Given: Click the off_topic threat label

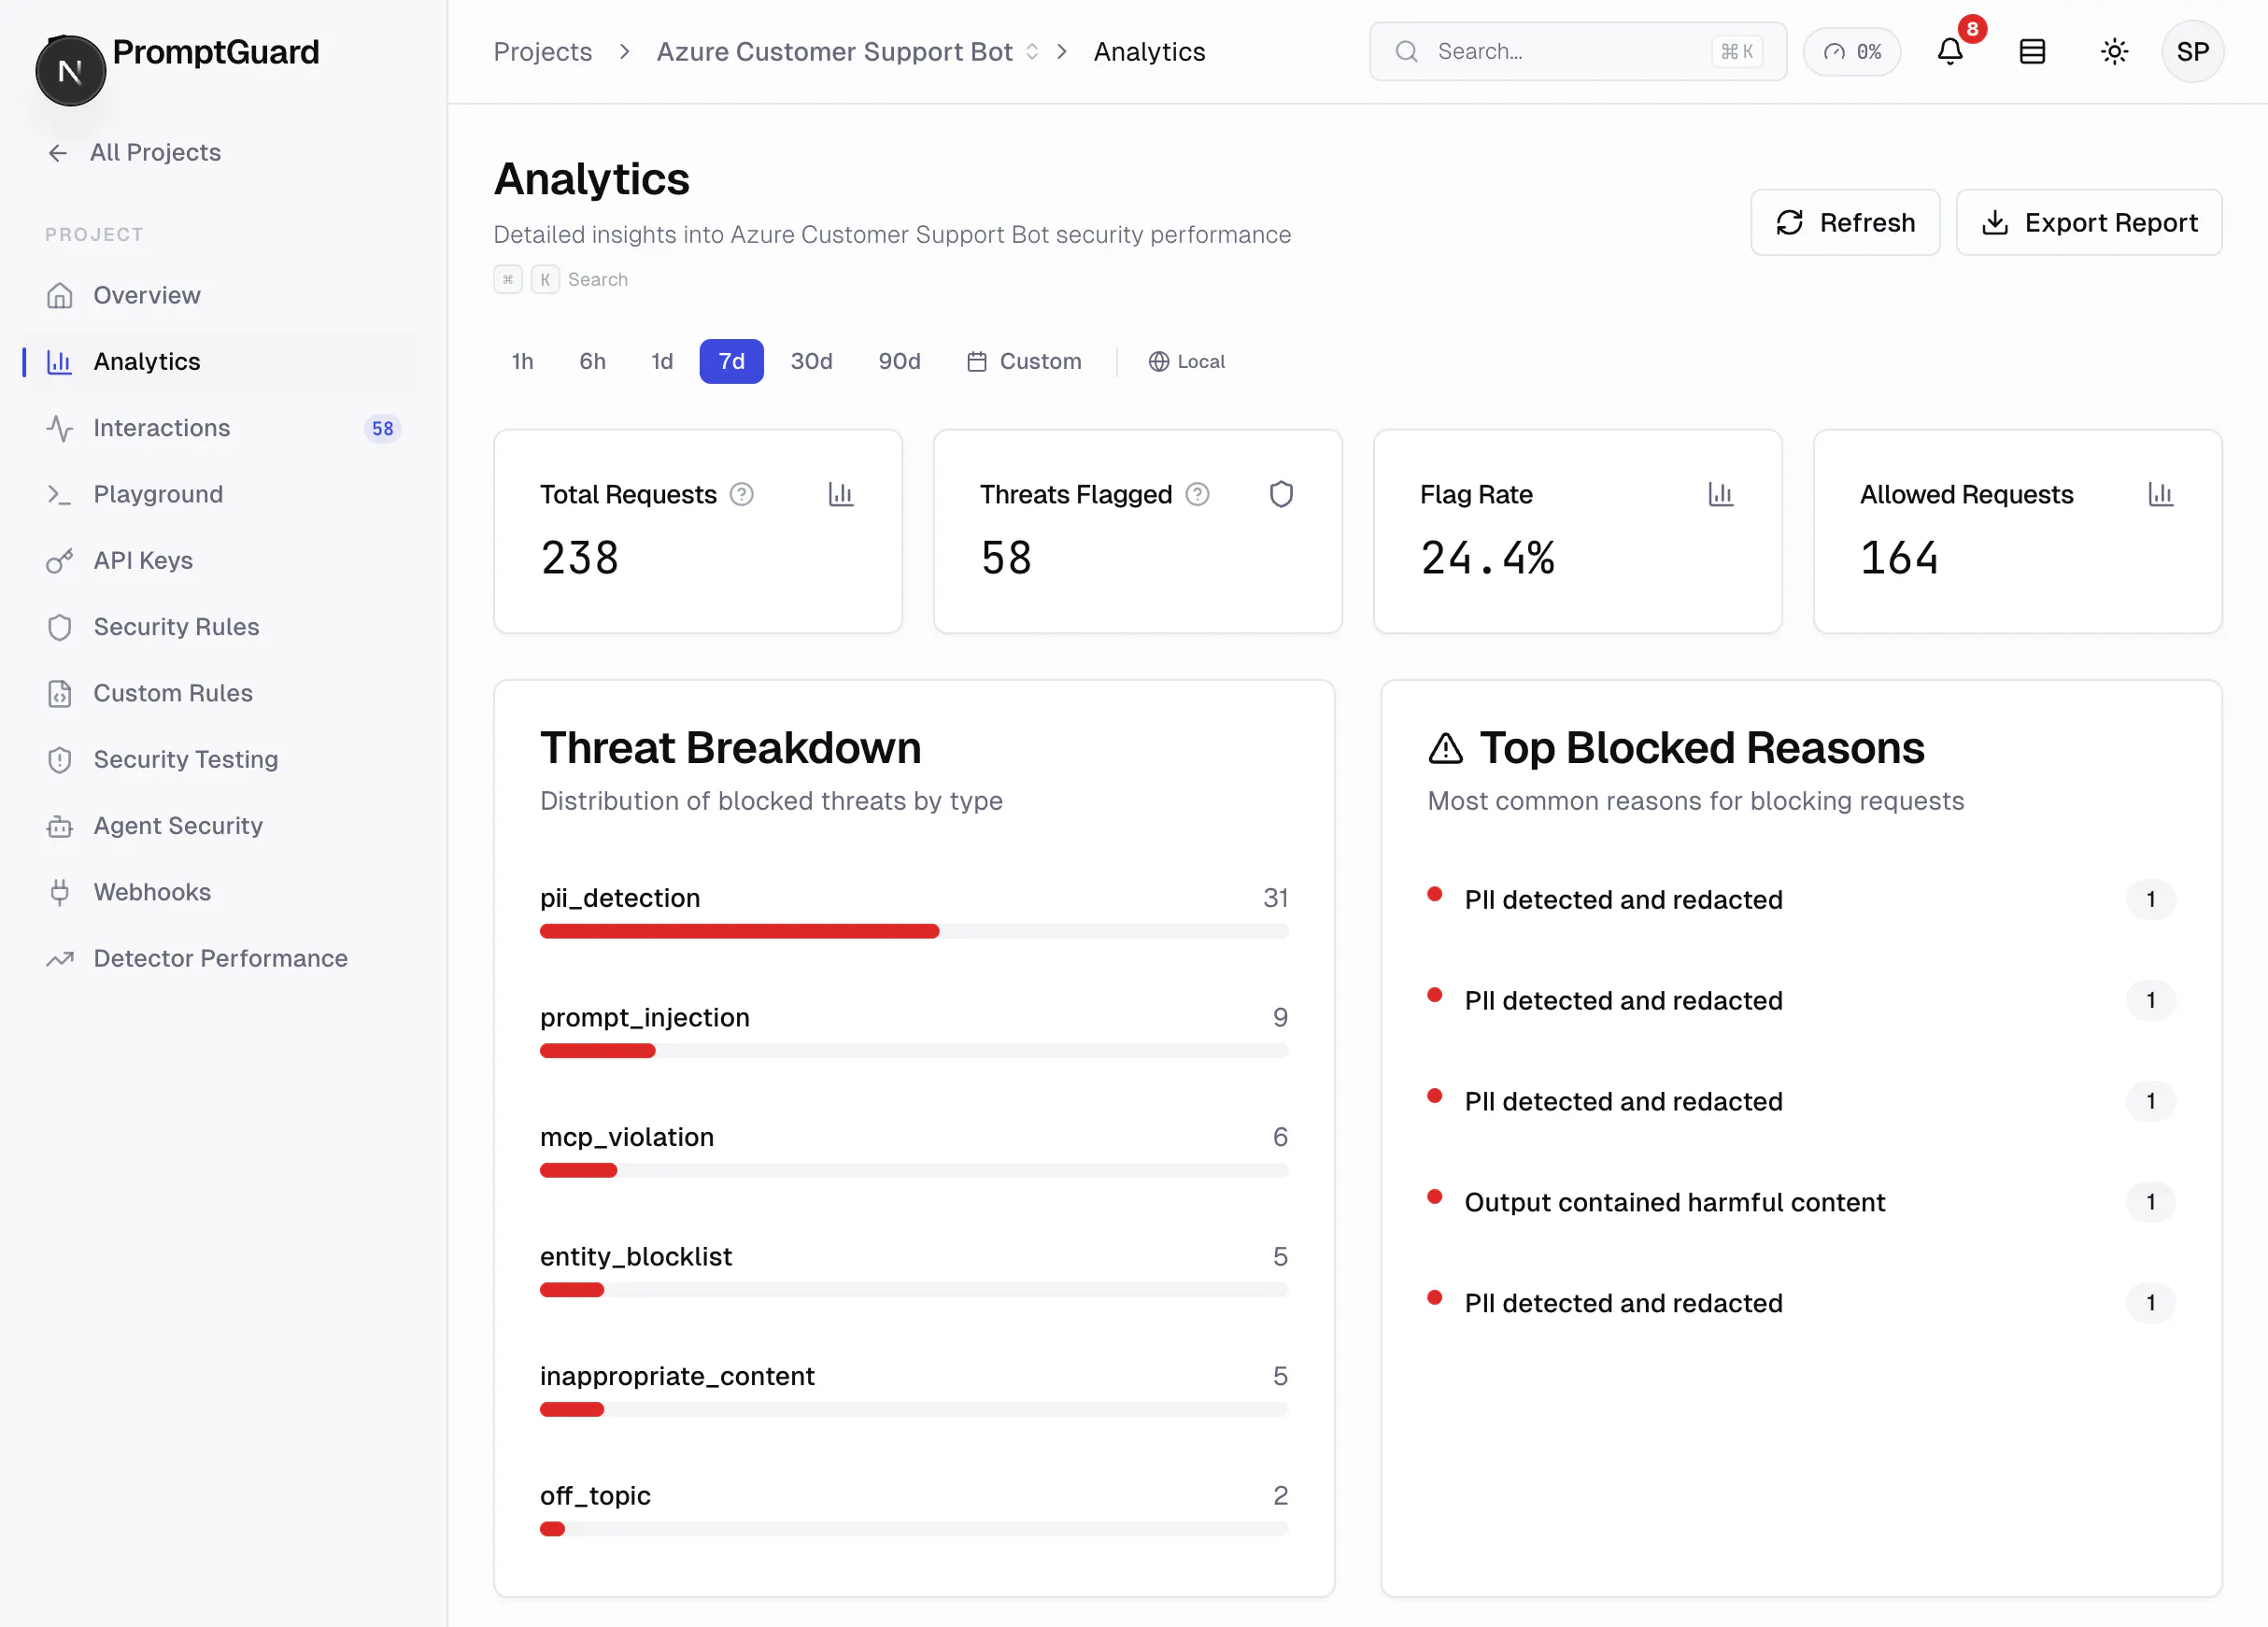Looking at the screenshot, I should point(595,1495).
